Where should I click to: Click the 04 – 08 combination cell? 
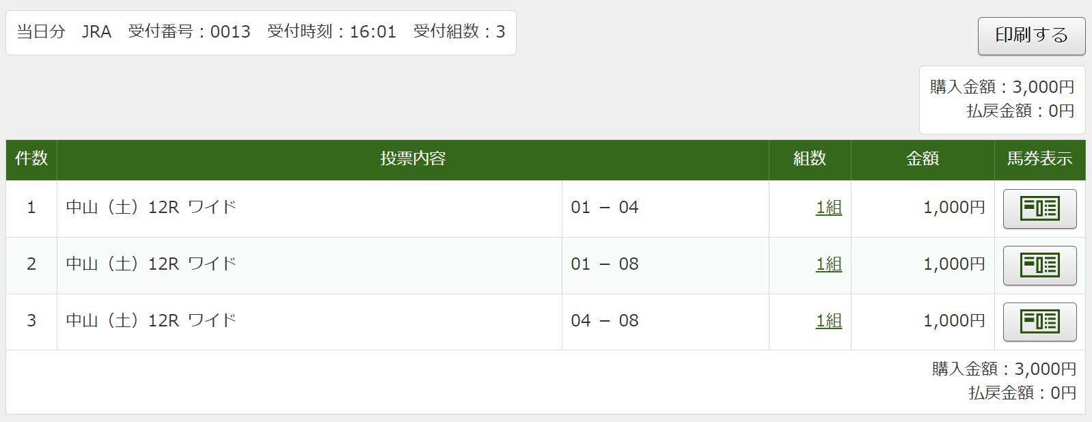(605, 321)
